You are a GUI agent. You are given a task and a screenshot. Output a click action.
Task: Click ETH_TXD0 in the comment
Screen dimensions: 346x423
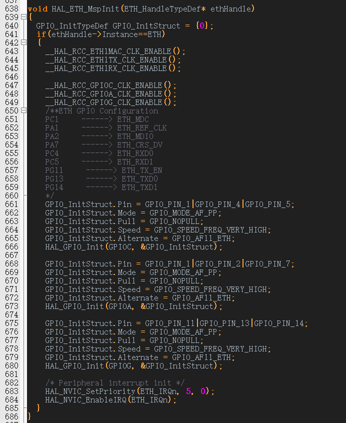(139, 179)
